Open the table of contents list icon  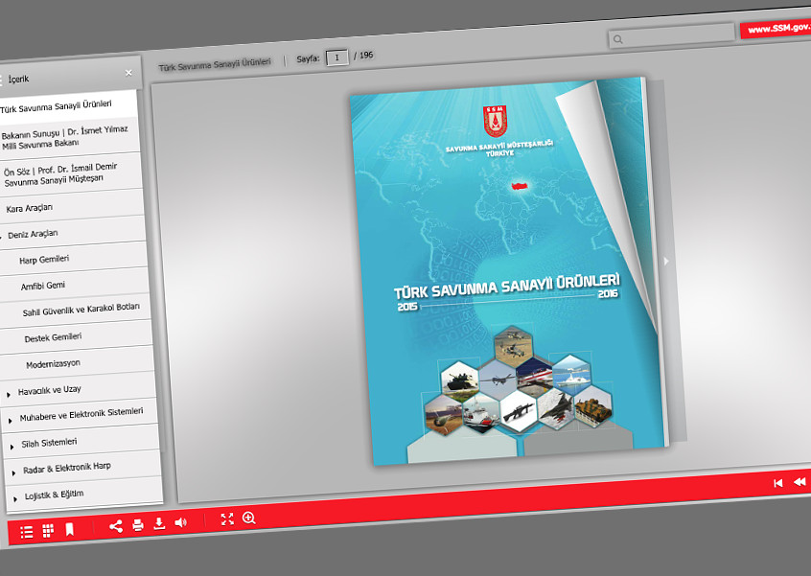(27, 532)
